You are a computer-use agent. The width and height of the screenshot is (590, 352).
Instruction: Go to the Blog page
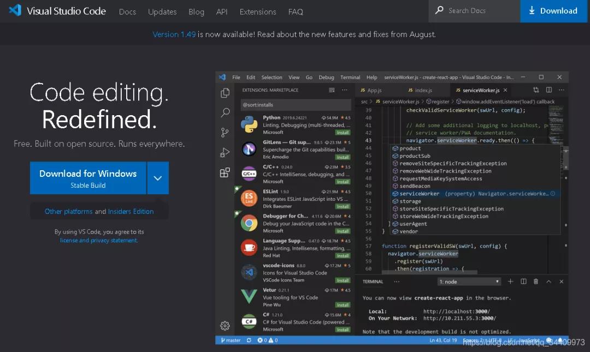pyautogui.click(x=197, y=11)
